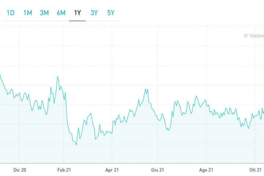Click the line's starting point at left edge
This screenshot has width=264, height=176.
click(0, 75)
